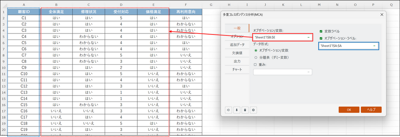The width and height of the screenshot is (400, 137).
Task: Uncheck the 変数ラベル checkbox
Action: (321, 31)
